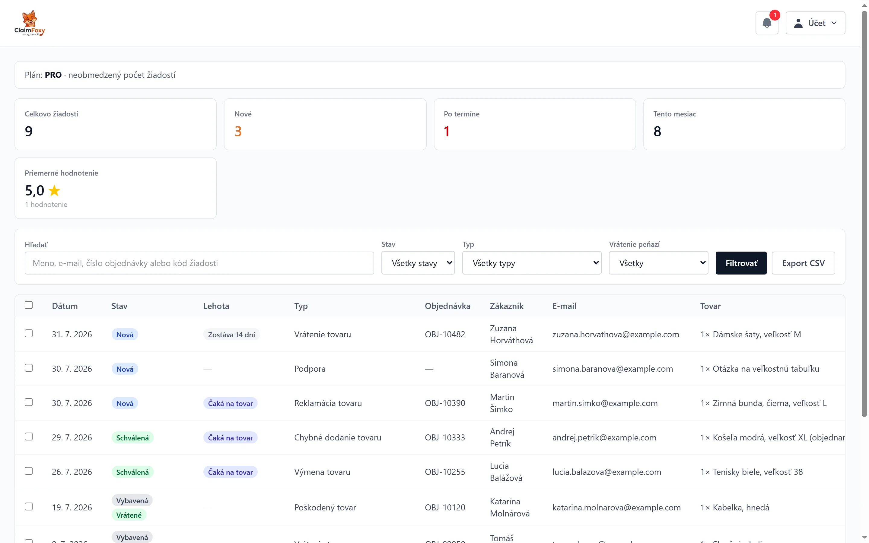Toggle the select-all checkbox in table header
Screen dimensions: 869x543
point(29,305)
